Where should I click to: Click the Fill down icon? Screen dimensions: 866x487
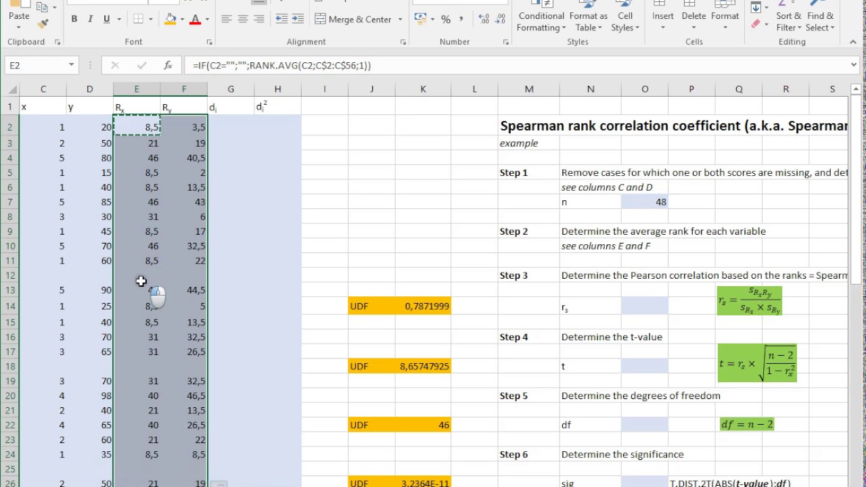[756, 7]
